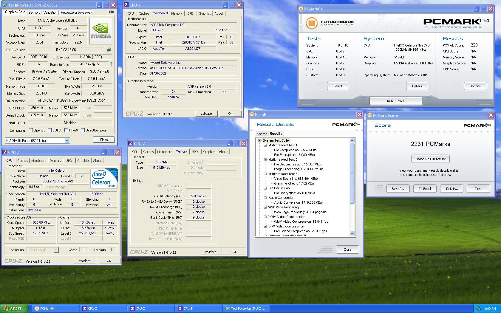Click Validate in the Mainboard CPU-Z window
This screenshot has height=313, width=501.
pyautogui.click(x=206, y=114)
